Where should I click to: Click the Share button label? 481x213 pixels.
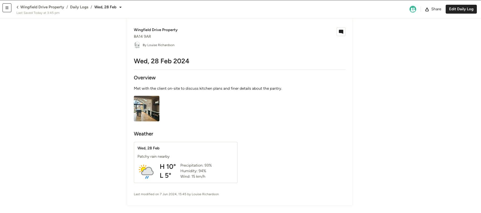click(436, 9)
